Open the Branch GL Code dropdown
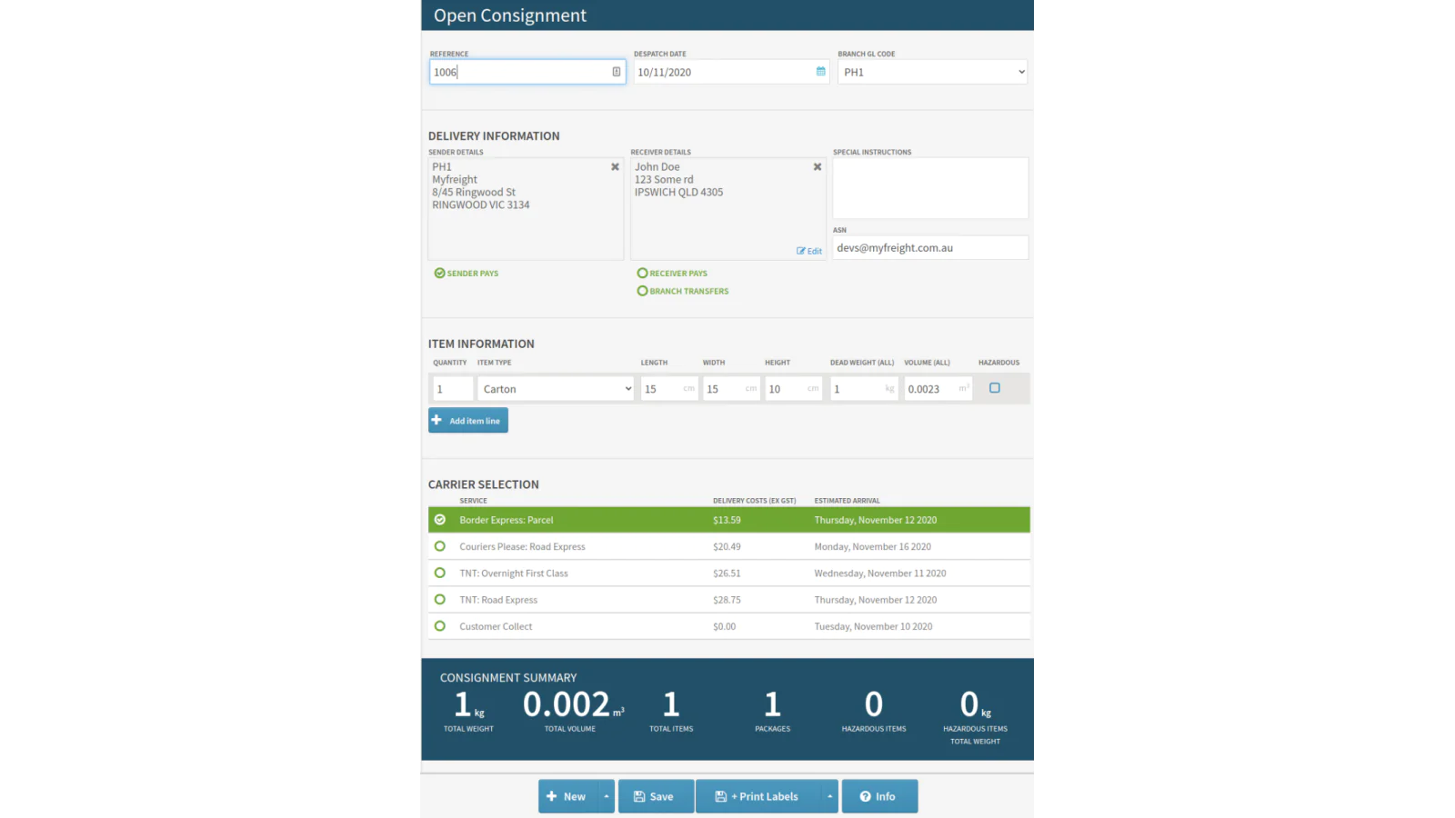The width and height of the screenshot is (1455, 818). (x=932, y=72)
